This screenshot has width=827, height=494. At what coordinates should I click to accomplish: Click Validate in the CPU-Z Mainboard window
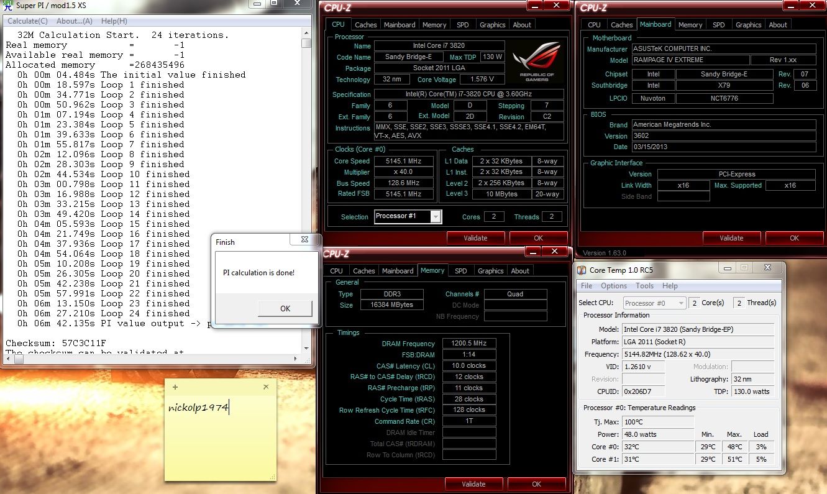(731, 238)
